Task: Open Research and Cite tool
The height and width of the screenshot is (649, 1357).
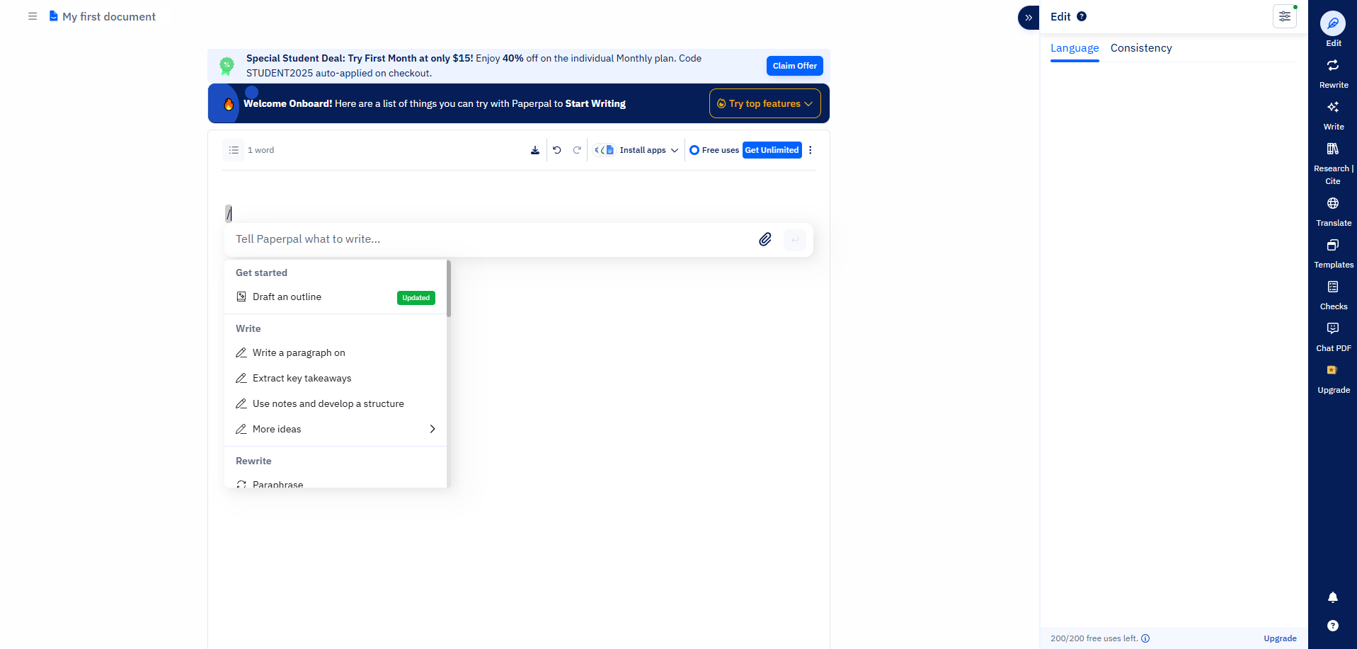Action: 1334,163
